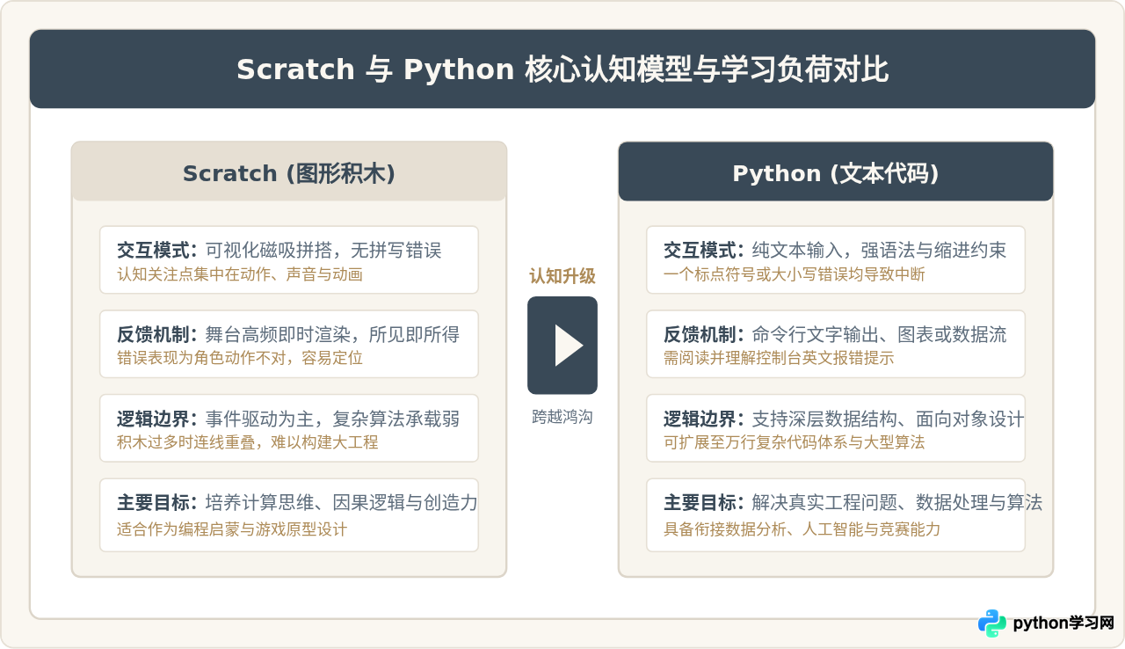Select the line '命令行文字输出、图表或数据流'
The width and height of the screenshot is (1125, 649).
[x=879, y=334]
